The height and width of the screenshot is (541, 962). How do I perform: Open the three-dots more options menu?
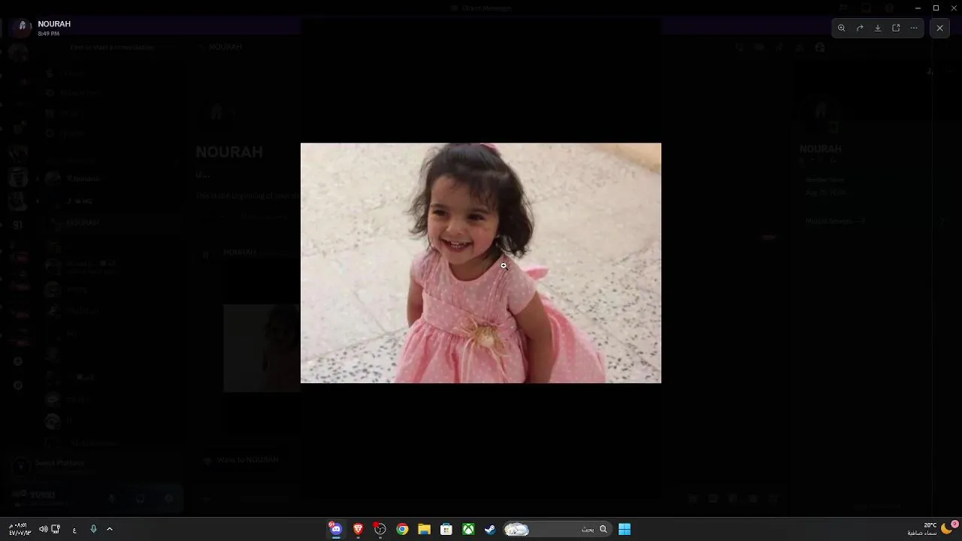[x=914, y=28]
